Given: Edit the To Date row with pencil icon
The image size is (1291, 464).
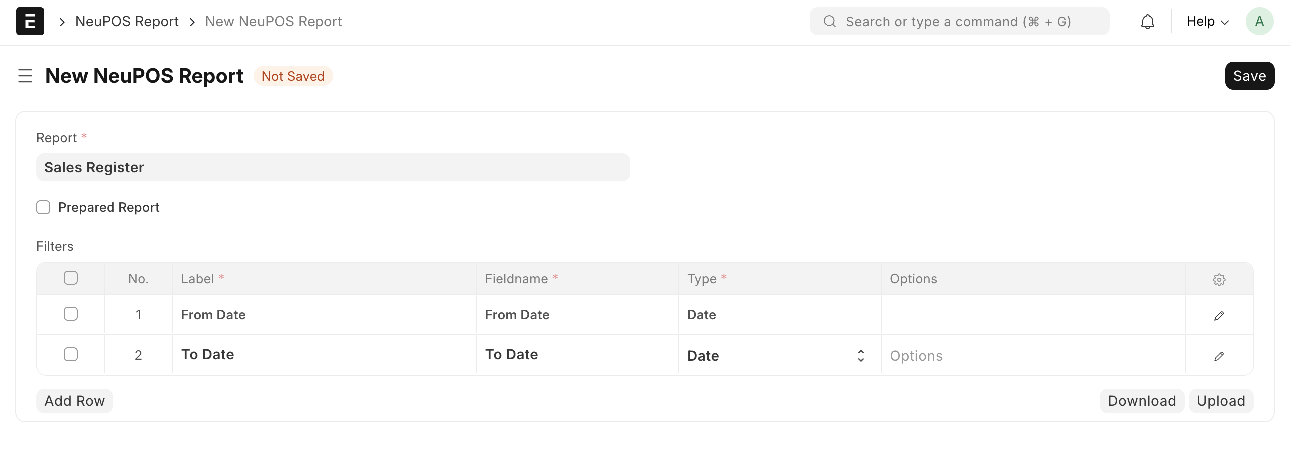Looking at the screenshot, I should click(x=1219, y=356).
